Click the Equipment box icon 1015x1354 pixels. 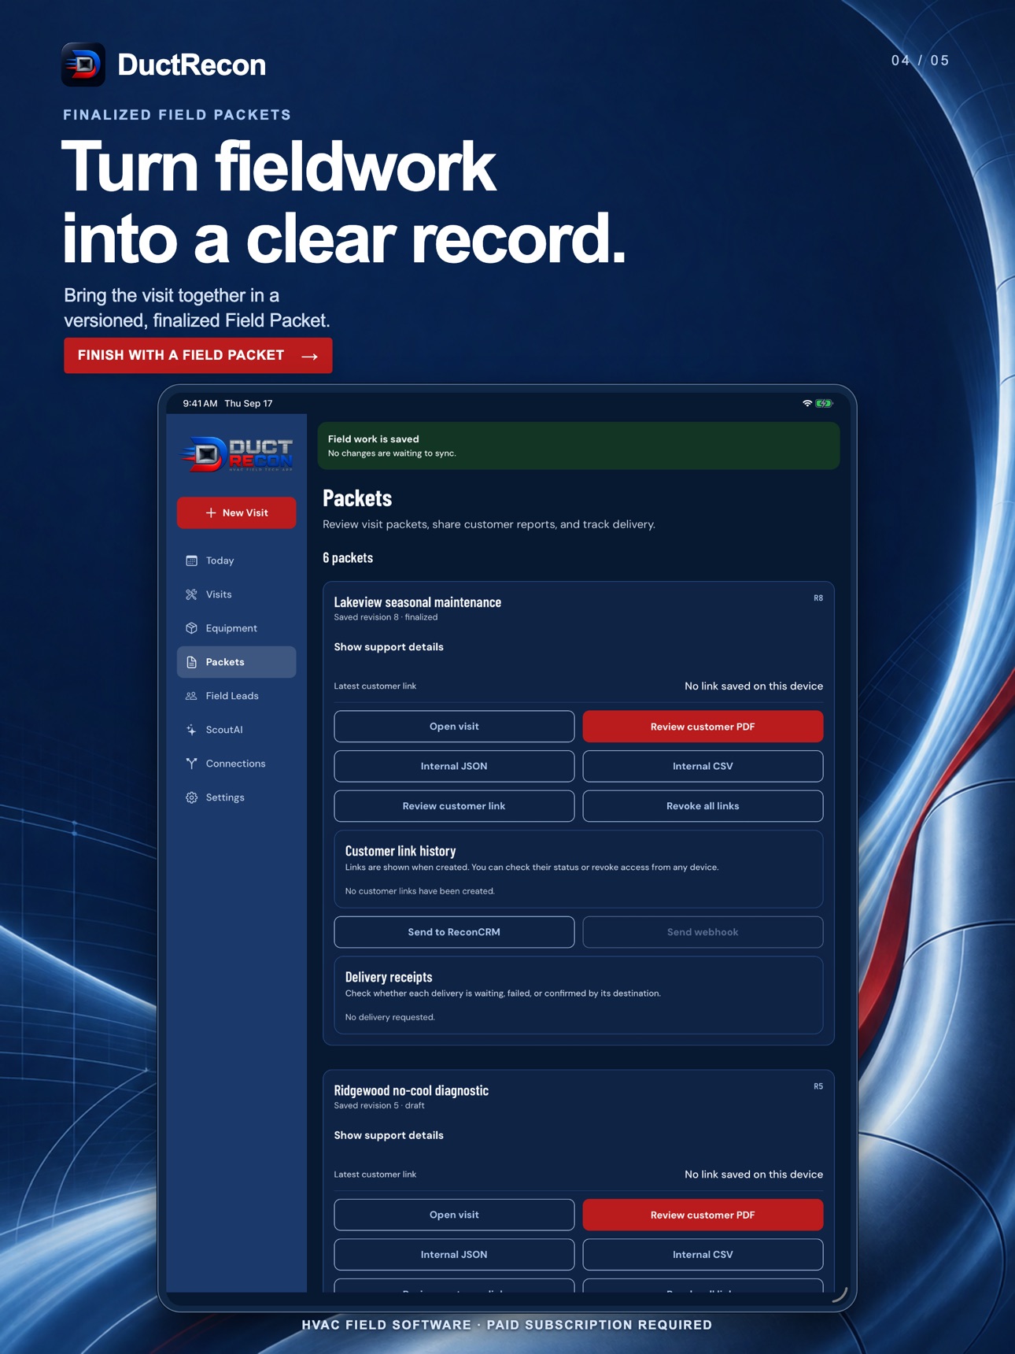coord(191,628)
